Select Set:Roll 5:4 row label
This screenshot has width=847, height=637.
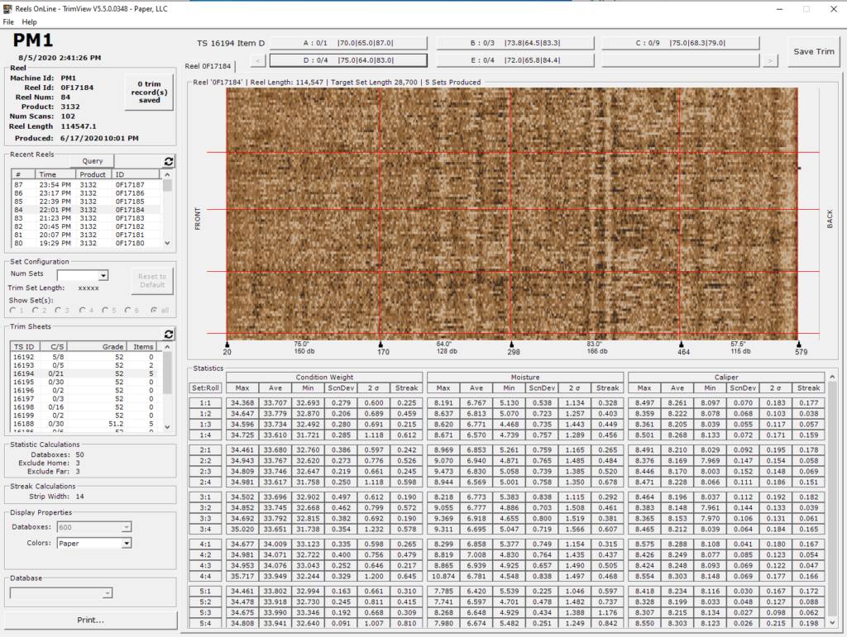205,624
